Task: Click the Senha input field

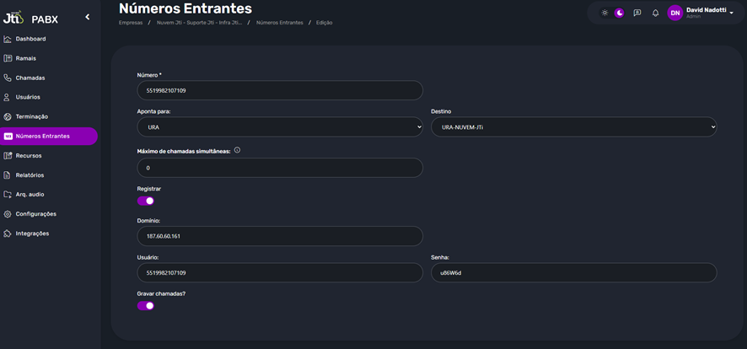Action: [x=573, y=272]
